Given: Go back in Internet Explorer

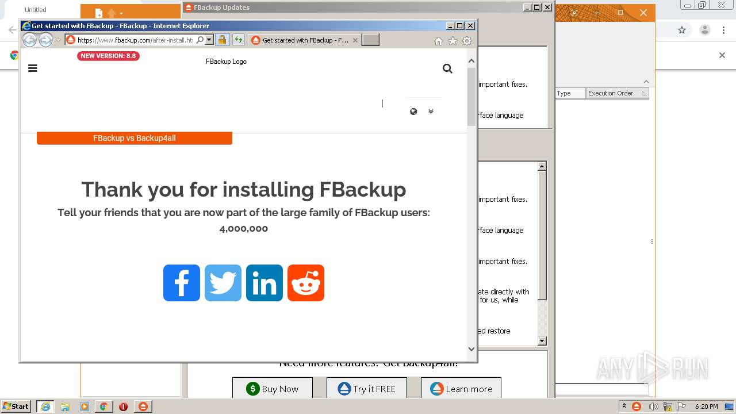Looking at the screenshot, I should pos(29,40).
